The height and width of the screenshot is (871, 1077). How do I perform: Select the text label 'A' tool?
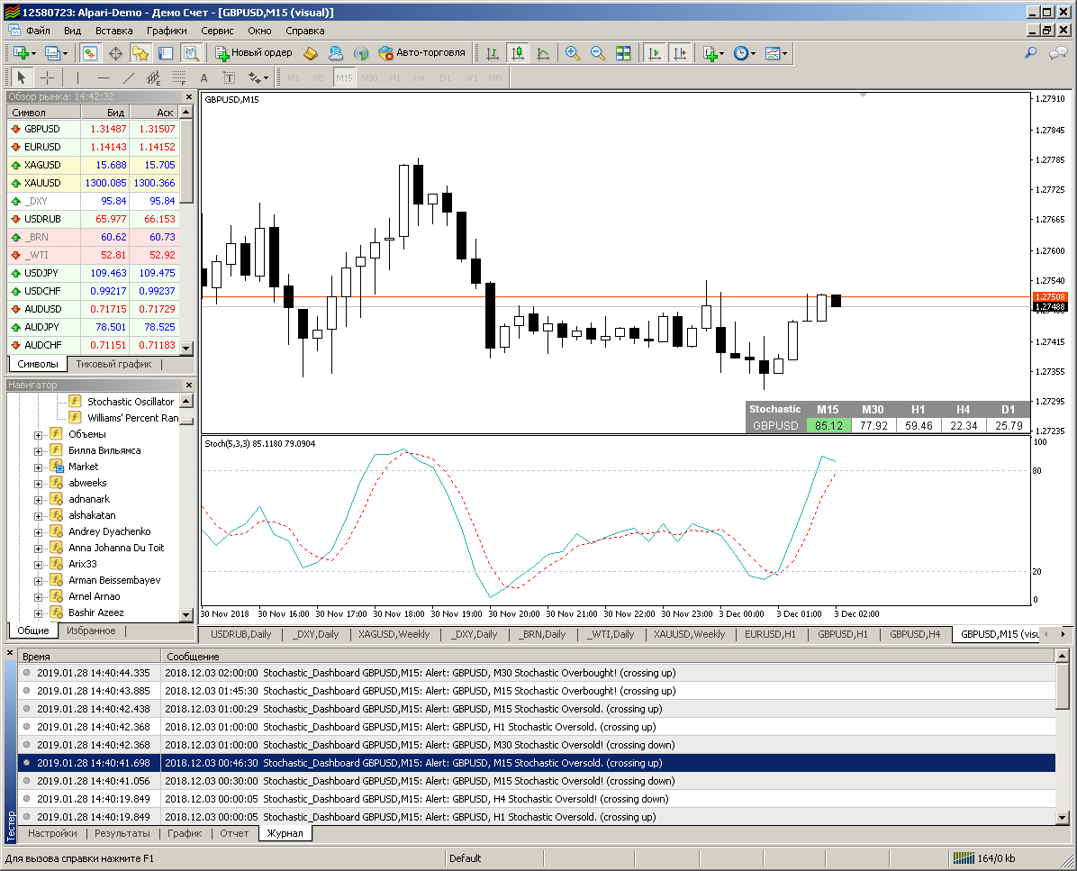coord(204,77)
